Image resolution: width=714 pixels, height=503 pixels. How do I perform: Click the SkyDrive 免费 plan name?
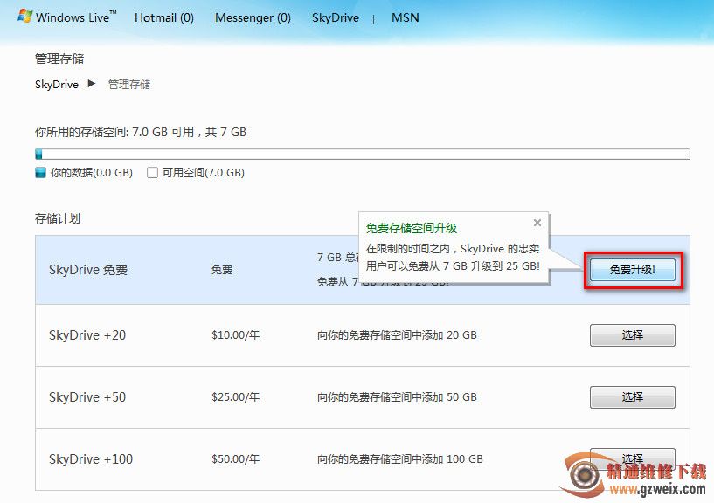pos(88,270)
